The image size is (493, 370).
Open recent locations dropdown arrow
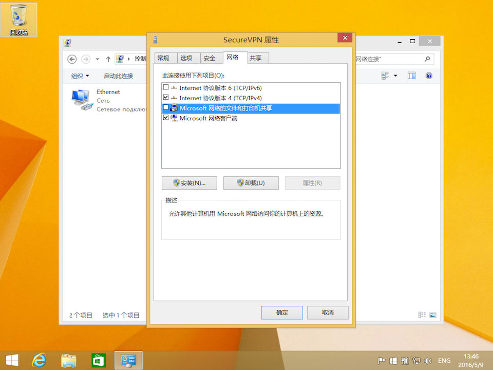point(98,59)
